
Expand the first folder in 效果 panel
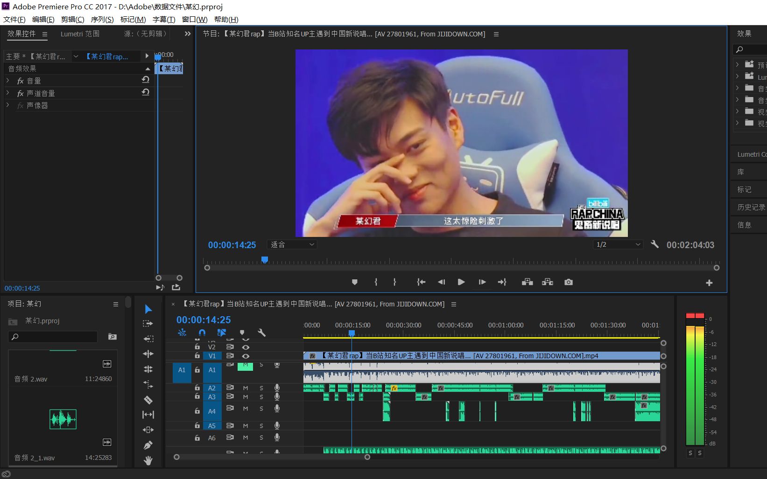[x=737, y=64]
